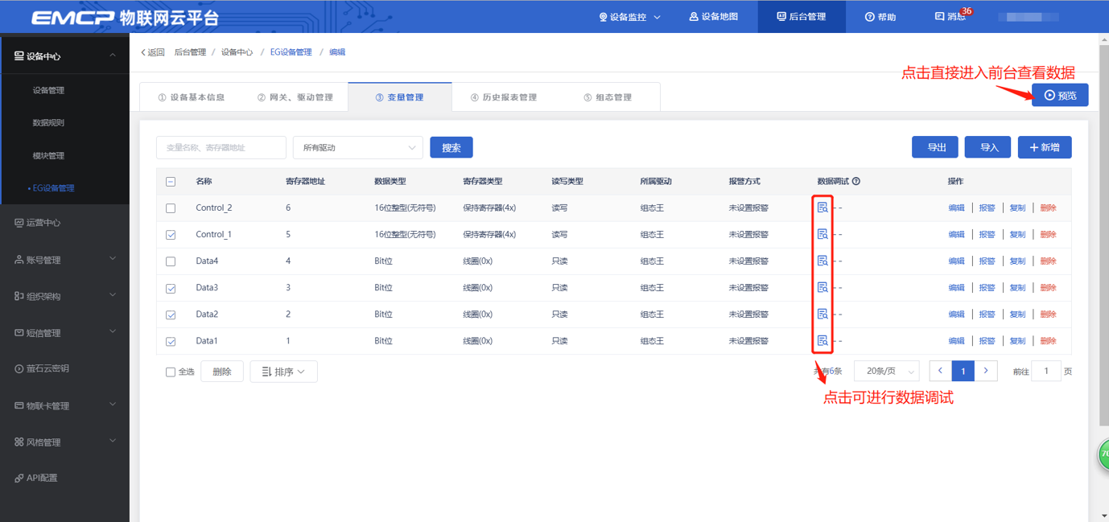Open data debug icon for Control_2
The width and height of the screenshot is (1109, 522).
[822, 208]
